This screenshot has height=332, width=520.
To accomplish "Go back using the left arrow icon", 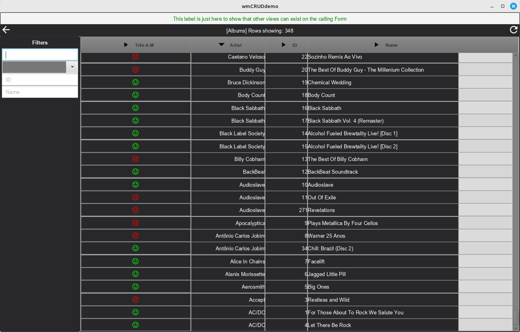I will tap(6, 30).
